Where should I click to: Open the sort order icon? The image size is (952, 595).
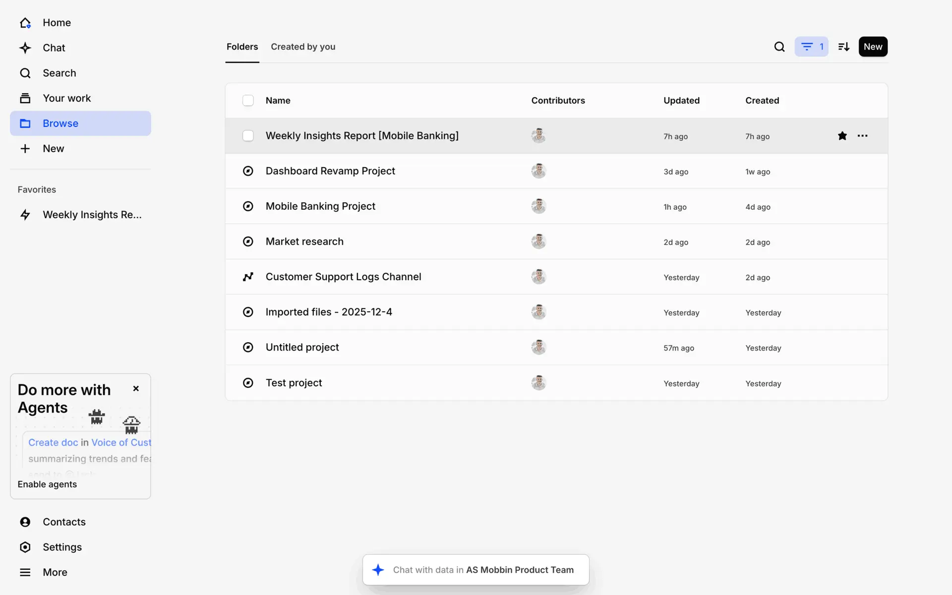tap(843, 47)
